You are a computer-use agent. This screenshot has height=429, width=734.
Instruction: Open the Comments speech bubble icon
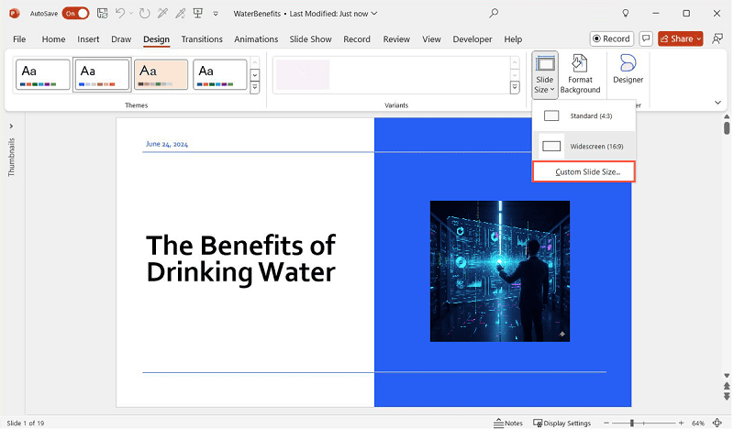click(x=646, y=38)
